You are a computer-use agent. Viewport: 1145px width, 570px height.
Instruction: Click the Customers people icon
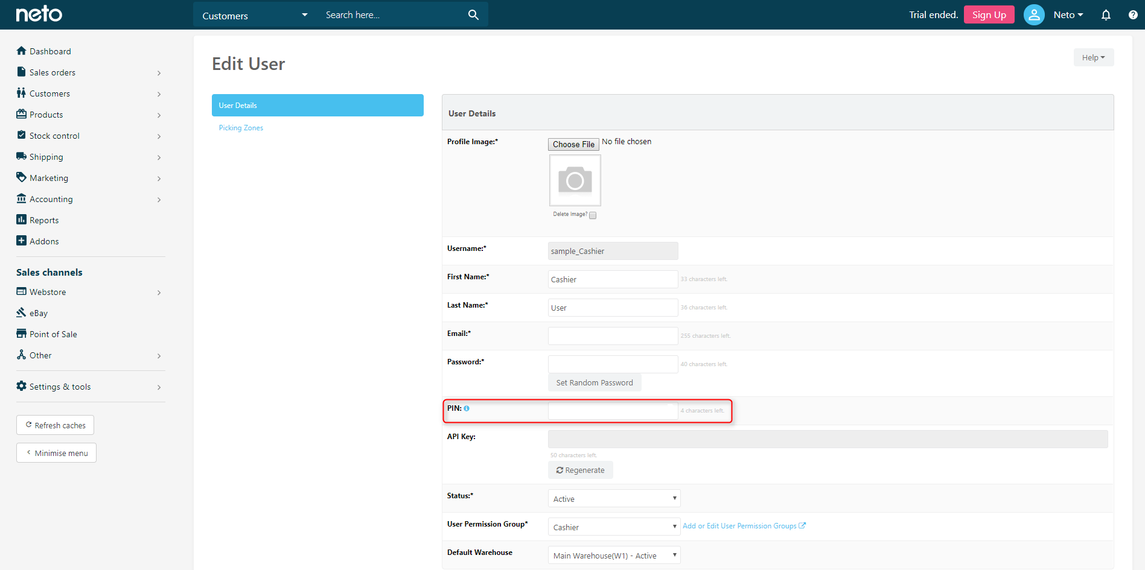pyautogui.click(x=22, y=93)
